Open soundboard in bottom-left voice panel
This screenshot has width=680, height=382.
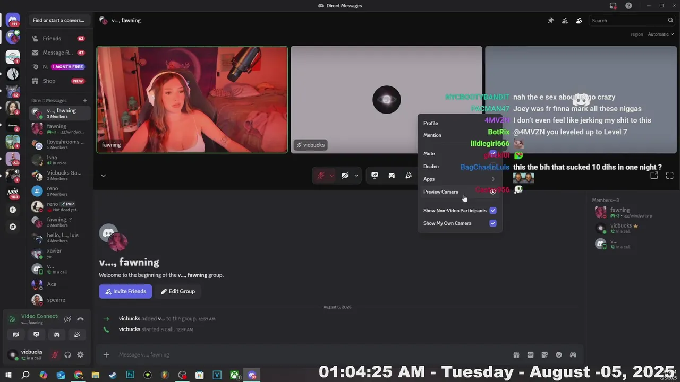[x=77, y=335]
